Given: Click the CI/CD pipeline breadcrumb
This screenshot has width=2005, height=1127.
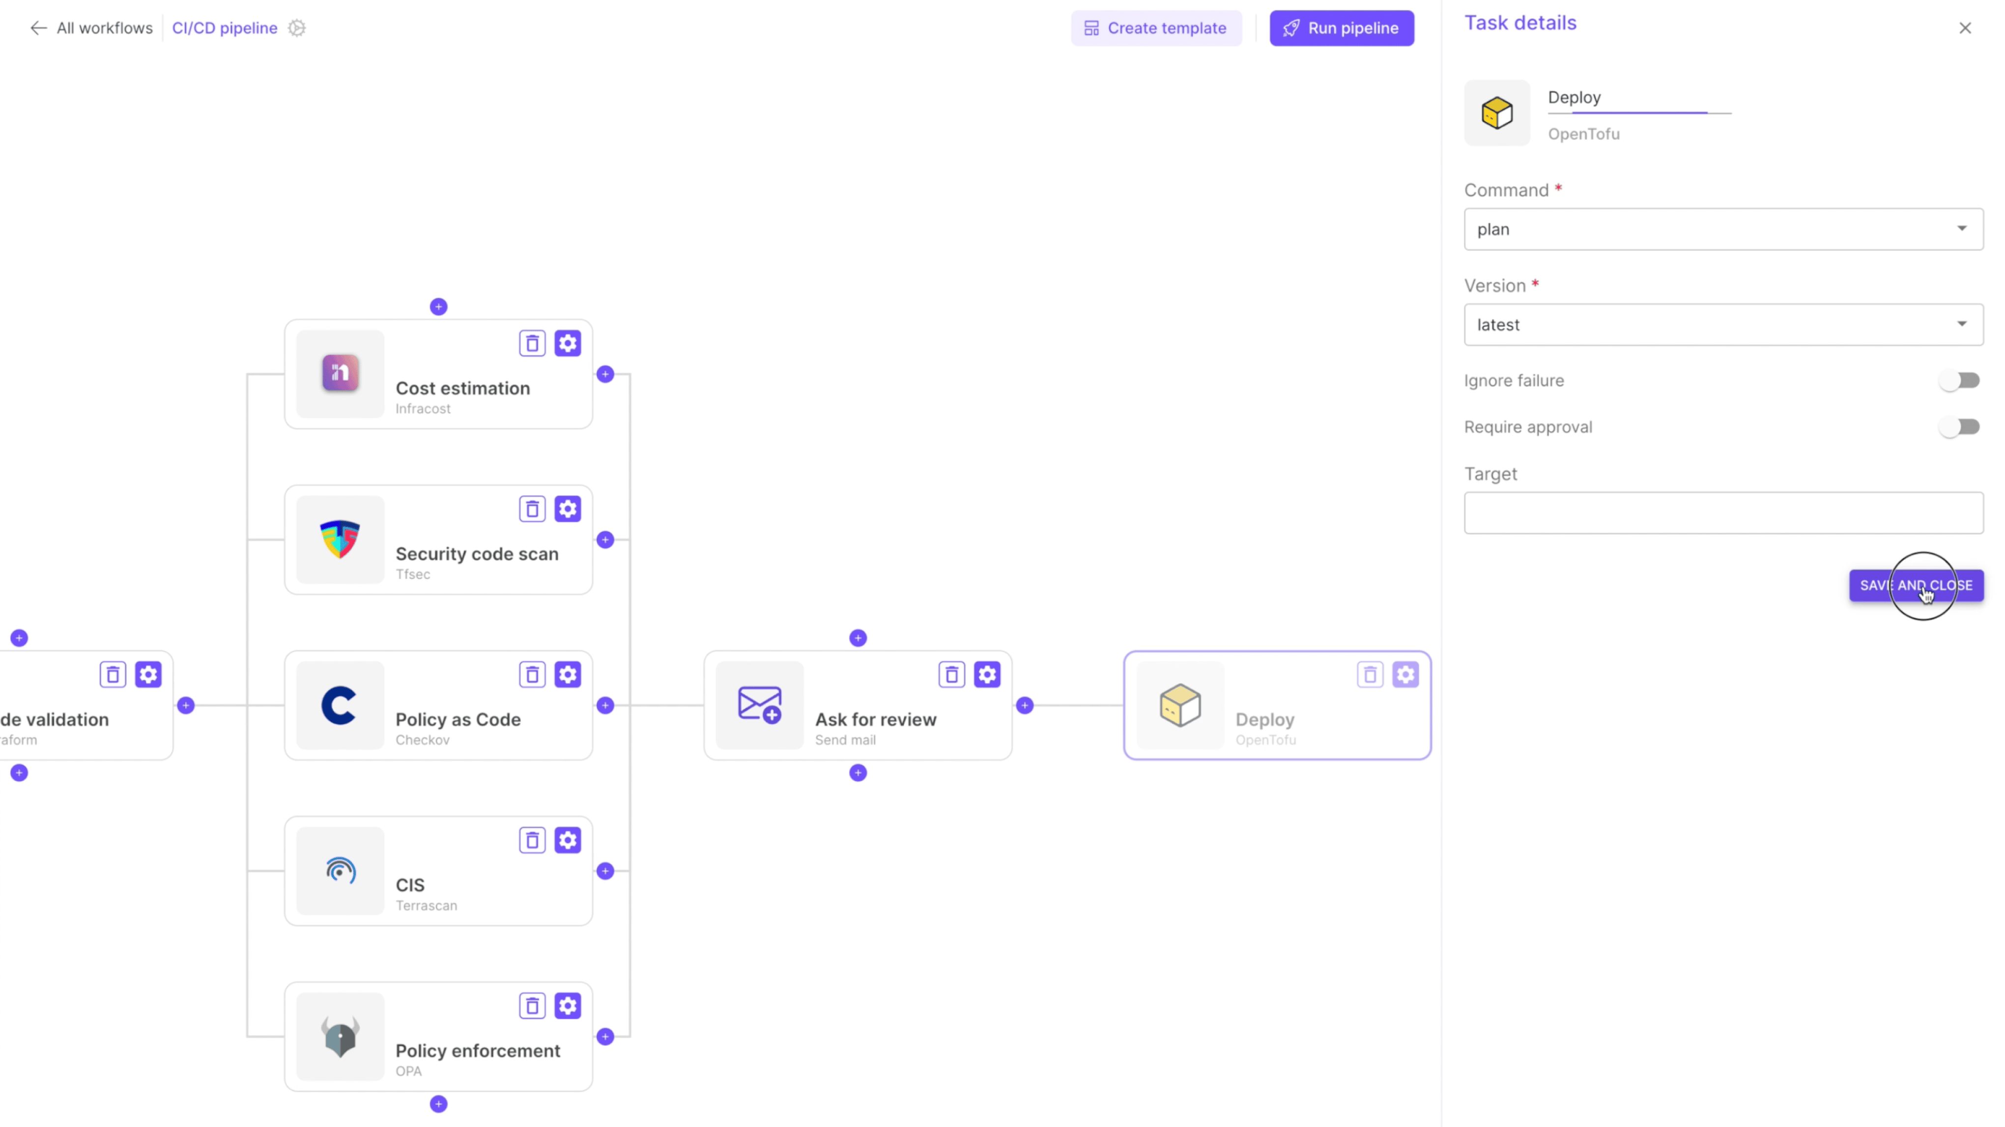Looking at the screenshot, I should 224,28.
